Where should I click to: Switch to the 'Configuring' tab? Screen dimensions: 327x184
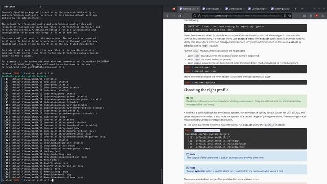pyautogui.click(x=258, y=9)
